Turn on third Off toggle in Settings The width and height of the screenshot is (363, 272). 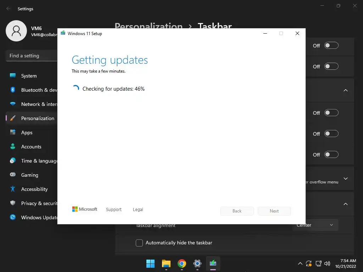pyautogui.click(x=331, y=113)
